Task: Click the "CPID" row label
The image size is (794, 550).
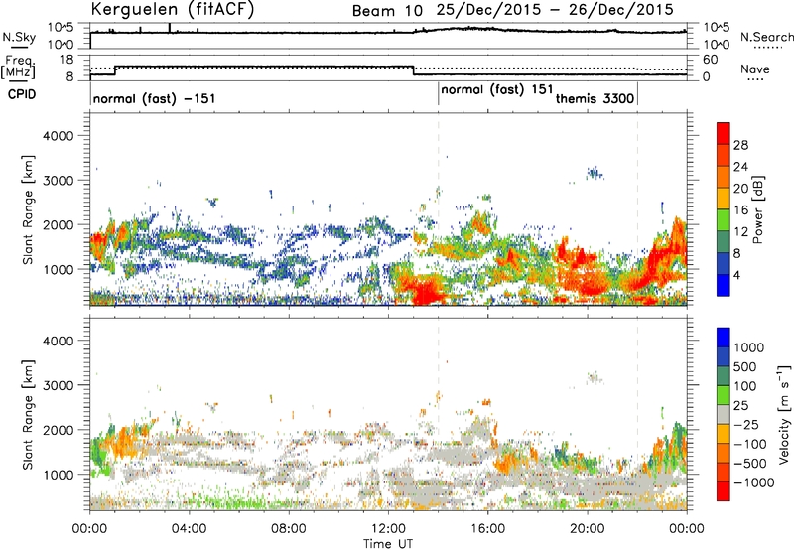Action: [22, 94]
